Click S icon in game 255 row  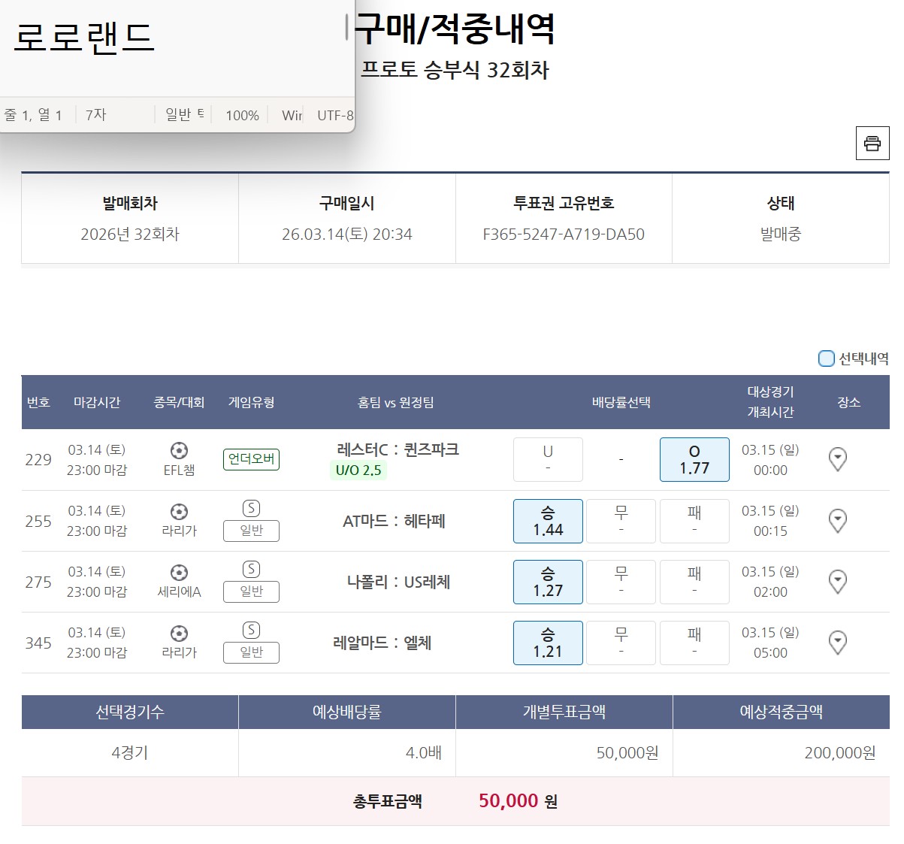pyautogui.click(x=251, y=509)
